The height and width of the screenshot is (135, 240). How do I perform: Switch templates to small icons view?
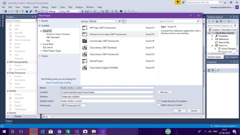click(x=120, y=21)
